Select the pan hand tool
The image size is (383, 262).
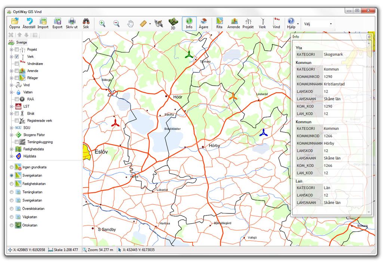[x=131, y=24]
